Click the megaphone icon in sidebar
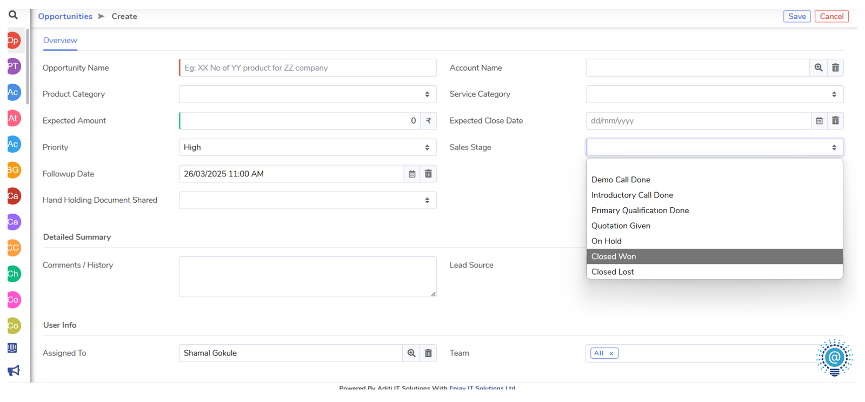Viewport: 865px width, 402px height. [14, 370]
